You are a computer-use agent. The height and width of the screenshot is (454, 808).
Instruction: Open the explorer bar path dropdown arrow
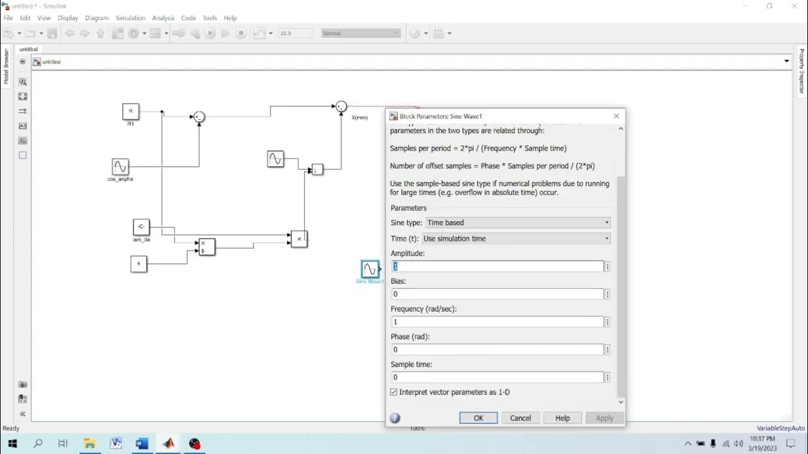pyautogui.click(x=787, y=61)
